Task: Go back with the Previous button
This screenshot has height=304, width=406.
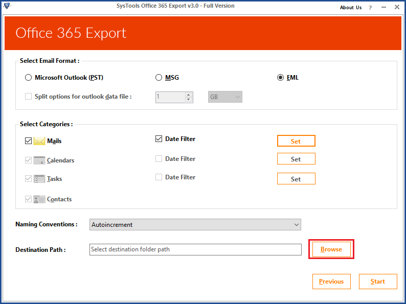Action: [x=331, y=282]
